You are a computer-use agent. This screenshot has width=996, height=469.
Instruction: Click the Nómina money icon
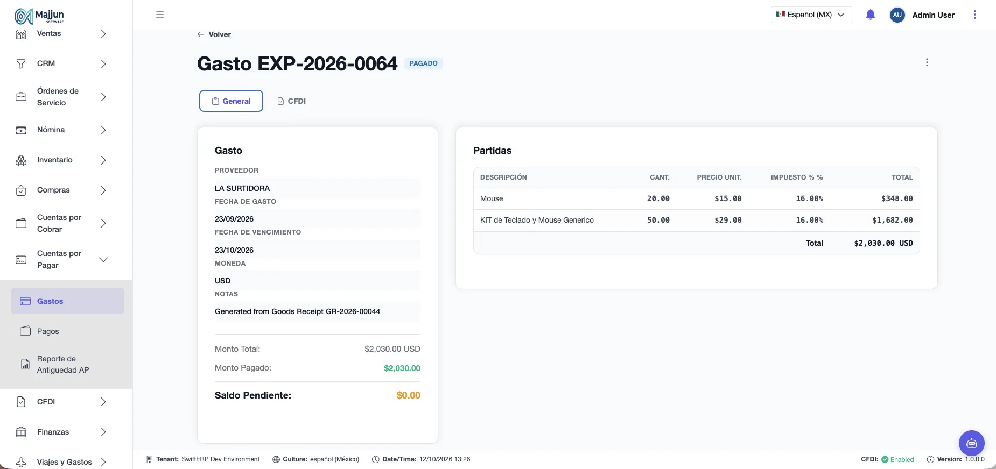tap(21, 130)
